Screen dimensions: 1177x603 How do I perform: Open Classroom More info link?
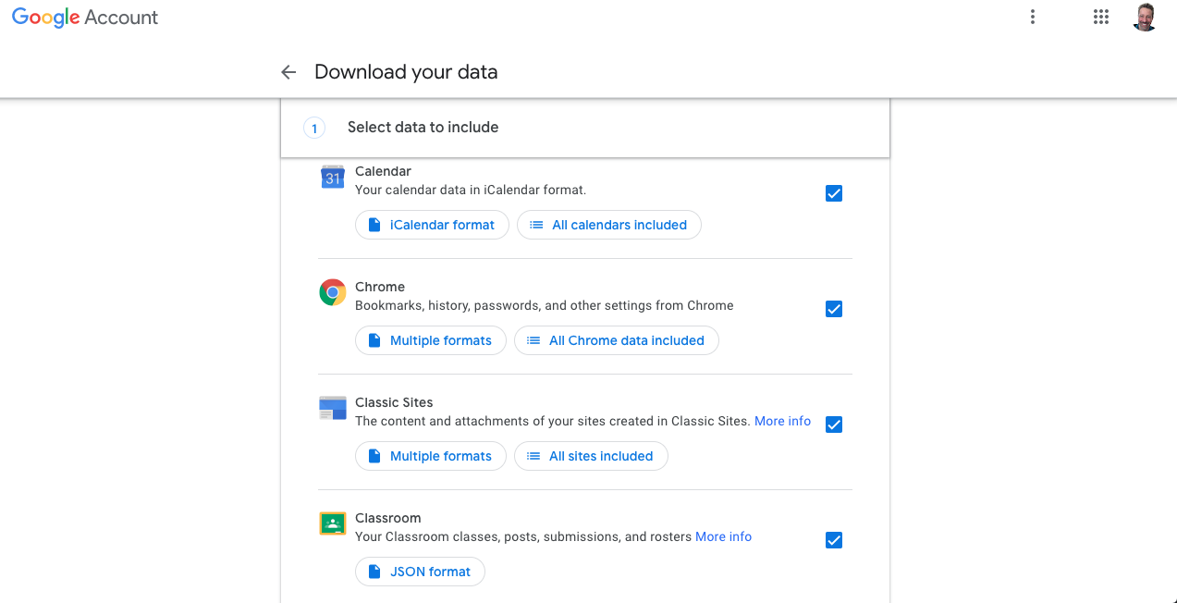point(723,536)
